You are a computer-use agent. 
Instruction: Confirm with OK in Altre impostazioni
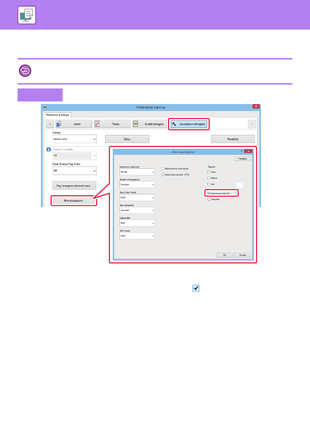click(x=225, y=255)
